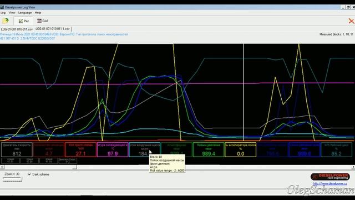Toggle coolant temperature channel showing 97.9
The height and width of the screenshot is (200, 355).
pos(113,149)
